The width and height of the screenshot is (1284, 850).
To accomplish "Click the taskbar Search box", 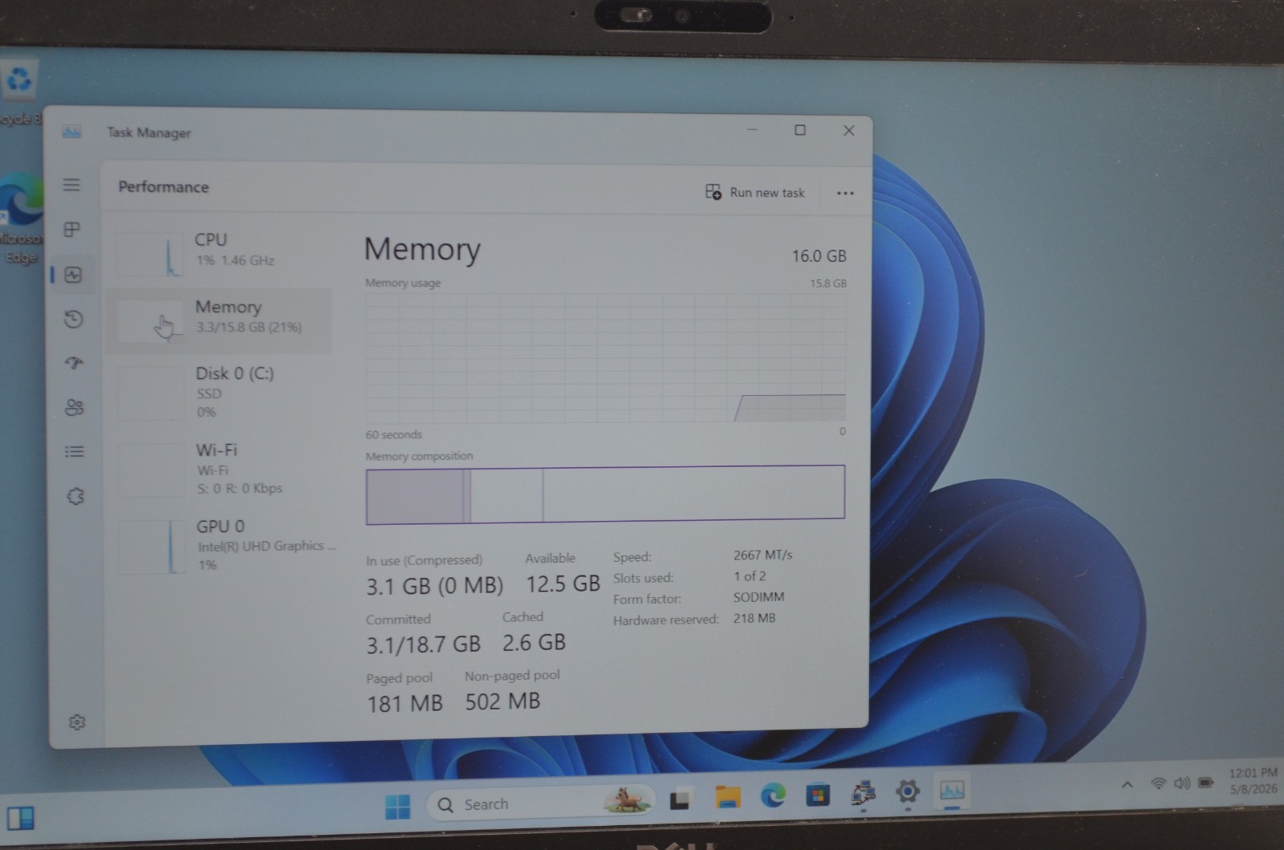I will point(542,803).
